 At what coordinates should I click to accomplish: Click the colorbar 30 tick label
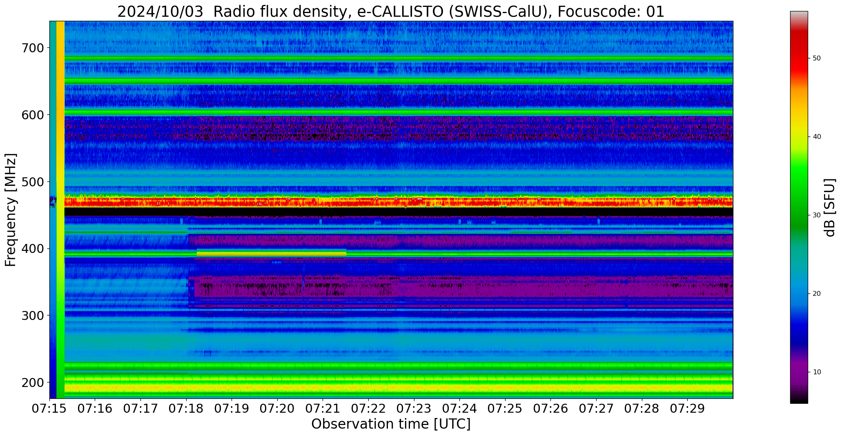tap(817, 215)
